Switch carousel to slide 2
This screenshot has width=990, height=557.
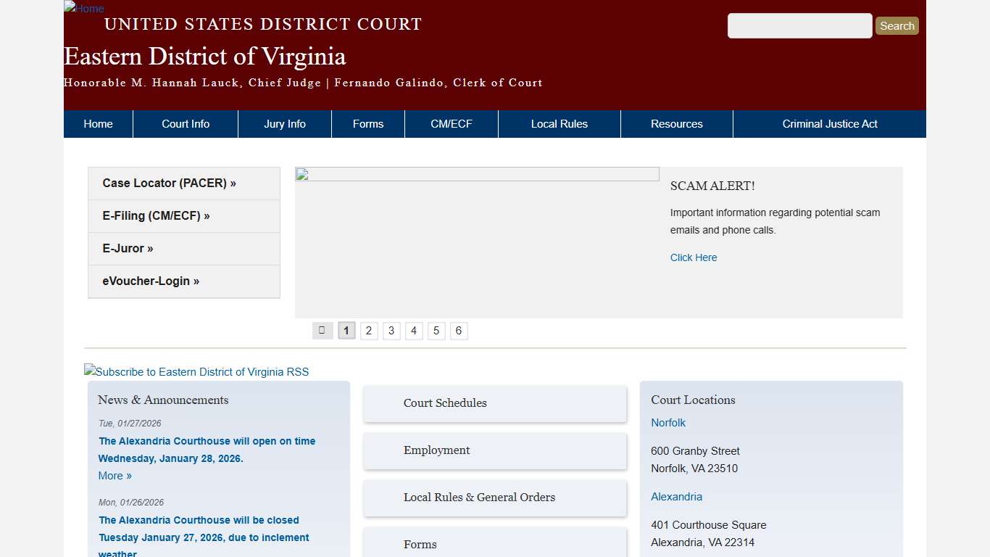coord(369,330)
